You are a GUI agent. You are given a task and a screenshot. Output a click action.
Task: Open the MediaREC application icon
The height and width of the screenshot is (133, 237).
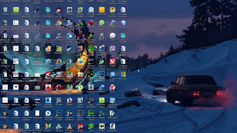pos(59,49)
